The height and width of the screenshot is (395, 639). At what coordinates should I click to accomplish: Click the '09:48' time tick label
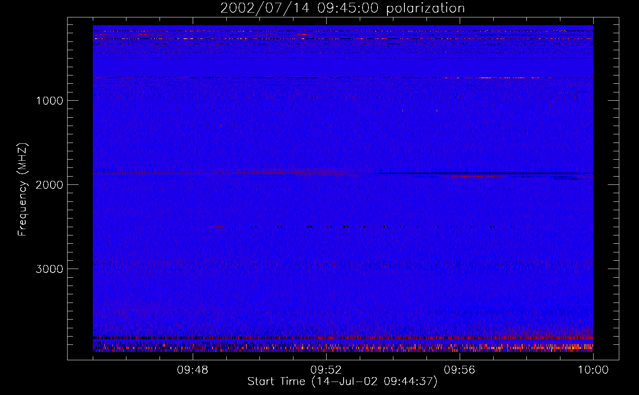click(x=192, y=370)
